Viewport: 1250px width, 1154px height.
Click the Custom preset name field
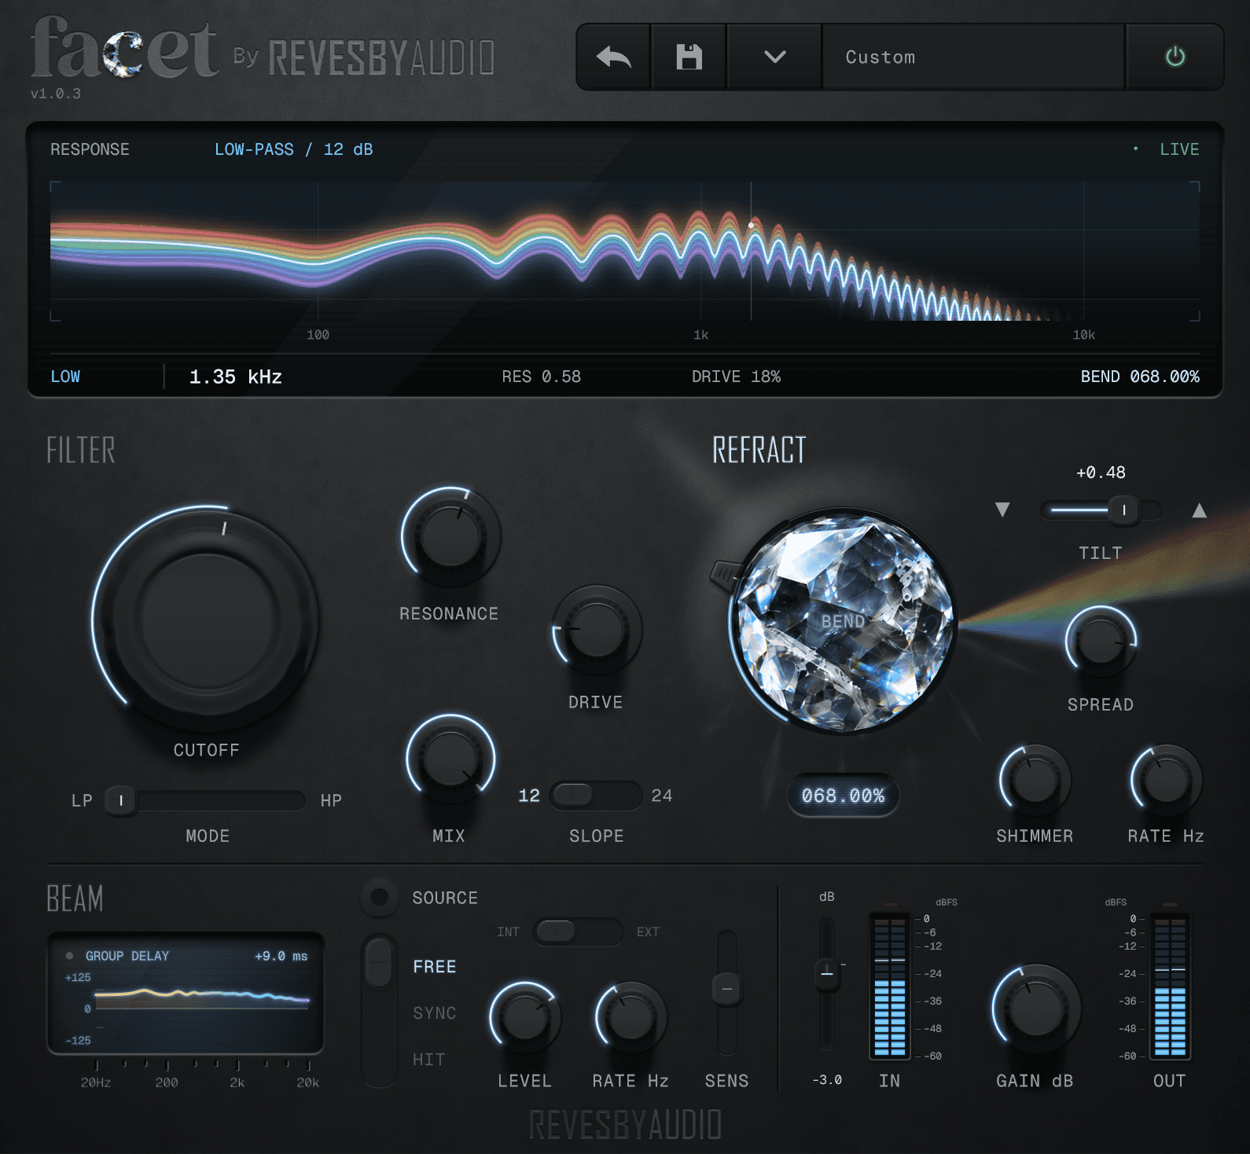973,57
